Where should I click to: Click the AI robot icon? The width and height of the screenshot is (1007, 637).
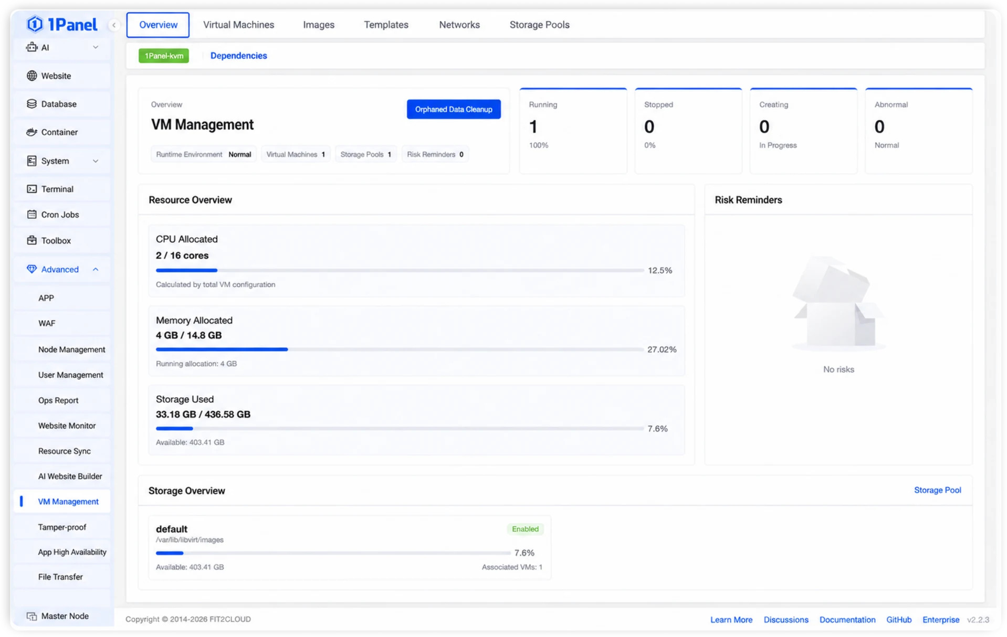click(32, 47)
